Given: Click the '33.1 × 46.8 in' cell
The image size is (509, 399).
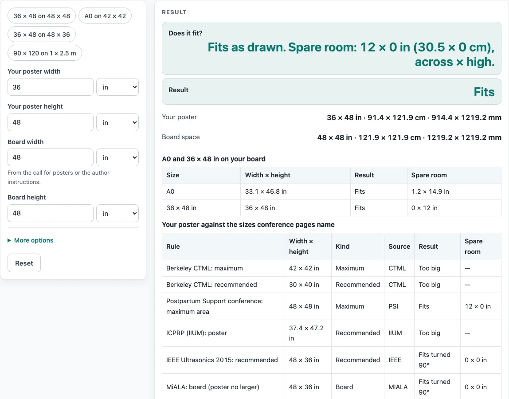Looking at the screenshot, I should point(295,192).
